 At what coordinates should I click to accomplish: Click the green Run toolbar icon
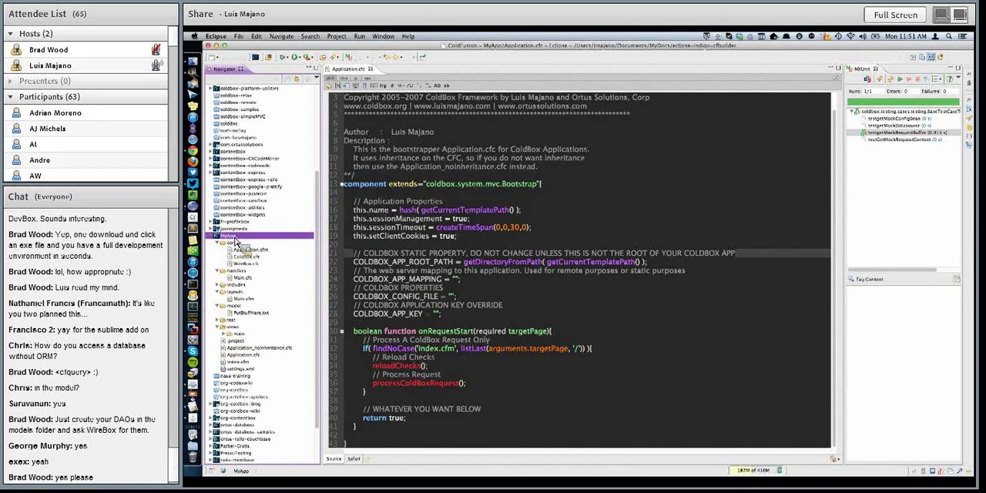coord(294,57)
